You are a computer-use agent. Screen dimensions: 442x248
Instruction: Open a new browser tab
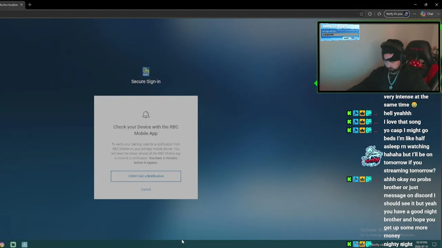coord(30,5)
